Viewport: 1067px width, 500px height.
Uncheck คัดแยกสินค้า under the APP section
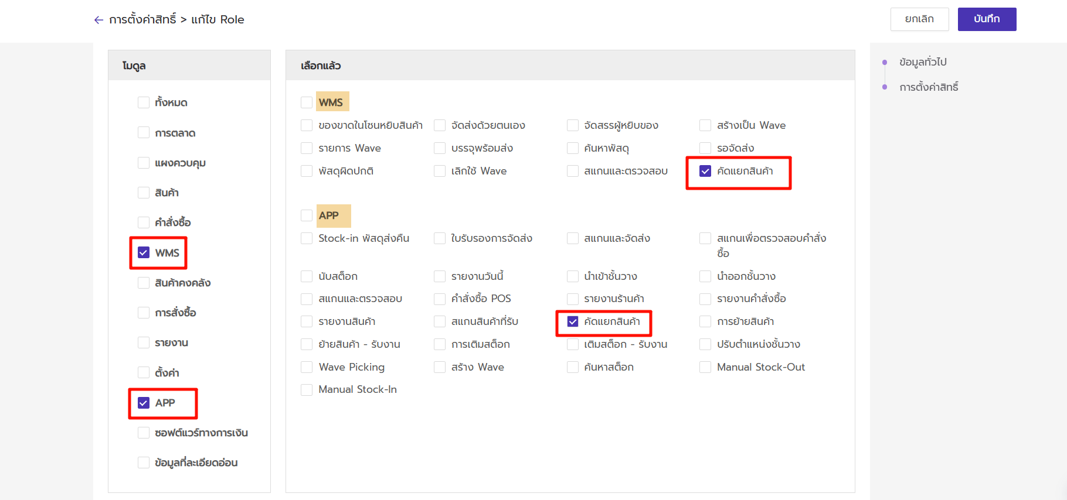[x=573, y=321]
